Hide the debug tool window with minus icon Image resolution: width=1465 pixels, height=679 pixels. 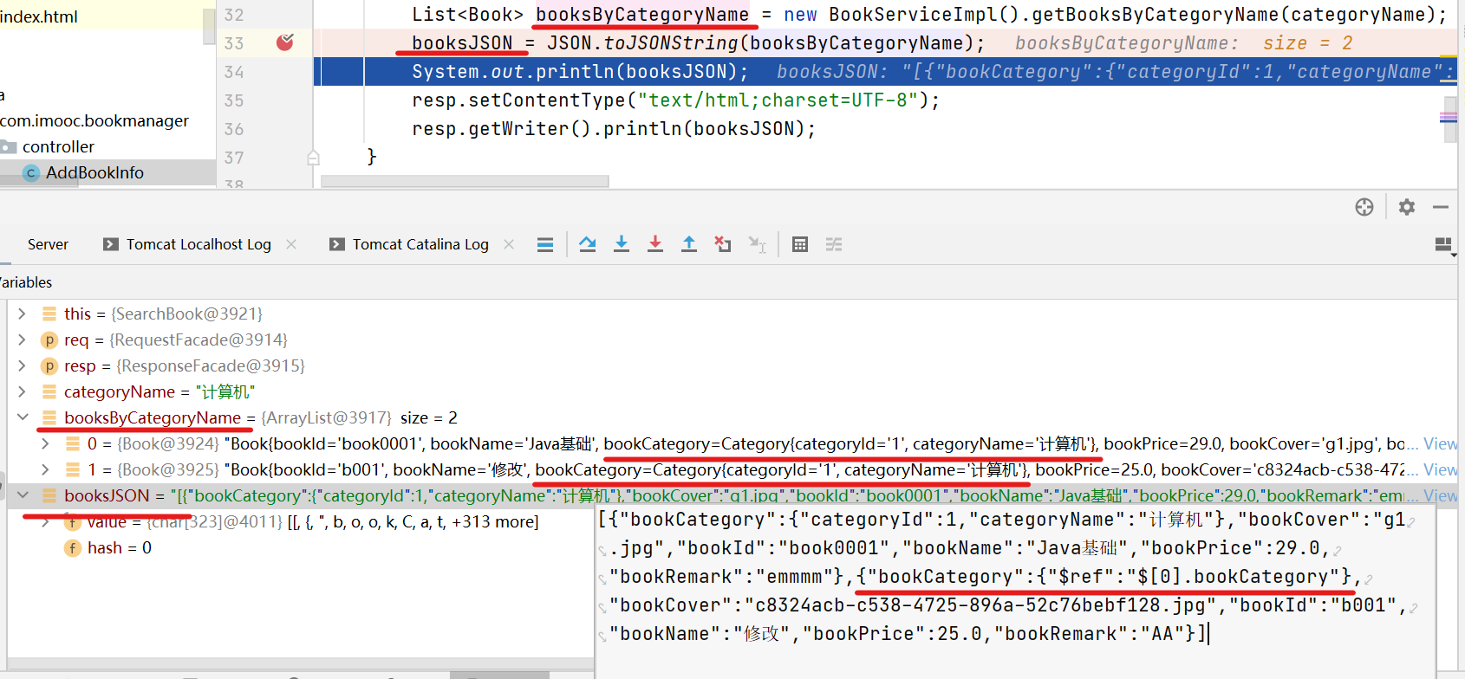pos(1441,207)
